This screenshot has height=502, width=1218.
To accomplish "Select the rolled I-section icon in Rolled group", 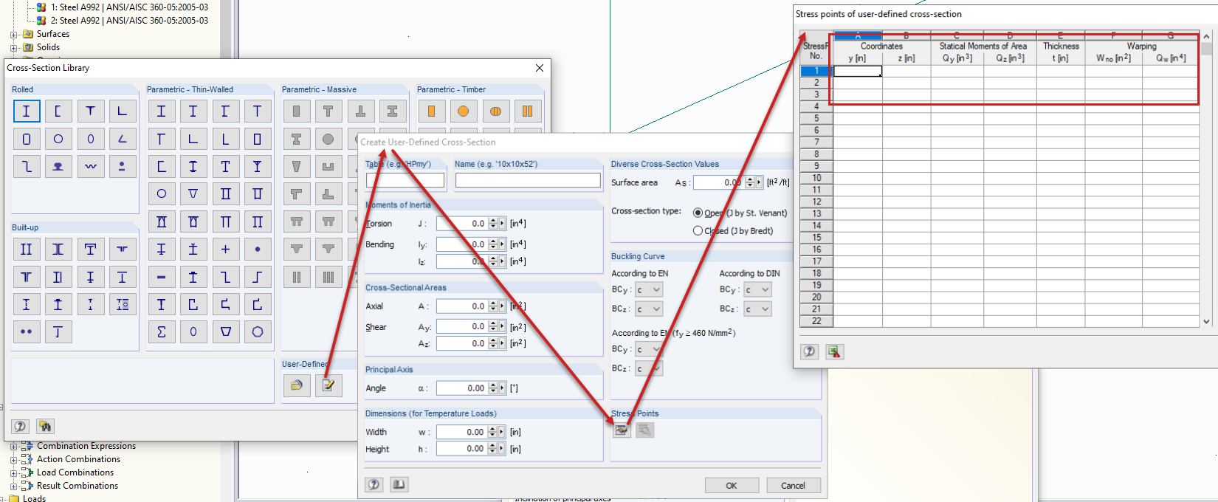I will pyautogui.click(x=26, y=111).
